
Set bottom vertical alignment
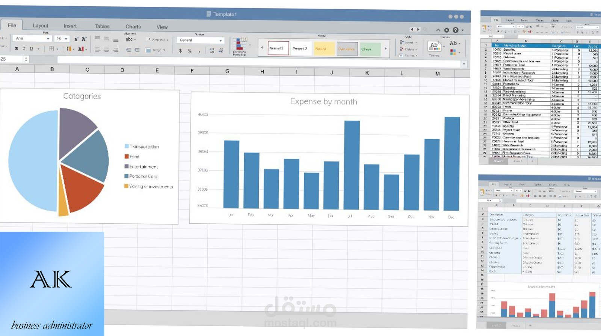(116, 39)
